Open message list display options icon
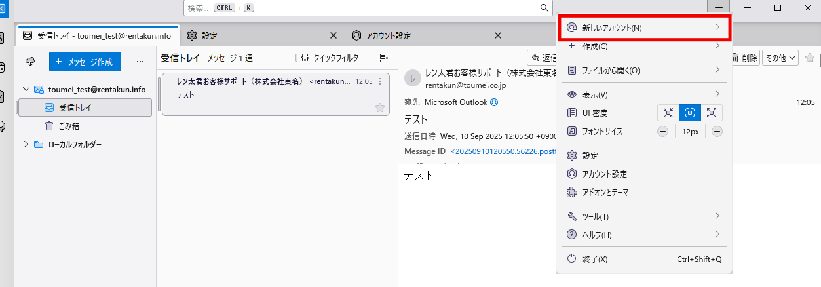821x287 pixels. 384,58
